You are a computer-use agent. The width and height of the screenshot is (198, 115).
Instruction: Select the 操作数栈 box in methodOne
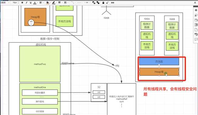(40, 101)
